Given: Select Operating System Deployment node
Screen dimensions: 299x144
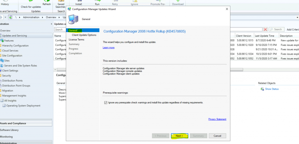Looking at the screenshot, I should click(23, 106).
